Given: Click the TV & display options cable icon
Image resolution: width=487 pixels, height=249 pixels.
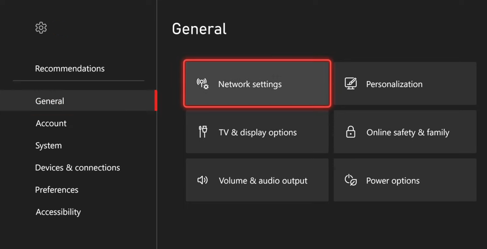Looking at the screenshot, I should click(202, 132).
